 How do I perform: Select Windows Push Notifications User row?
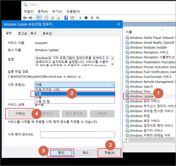click(150, 72)
